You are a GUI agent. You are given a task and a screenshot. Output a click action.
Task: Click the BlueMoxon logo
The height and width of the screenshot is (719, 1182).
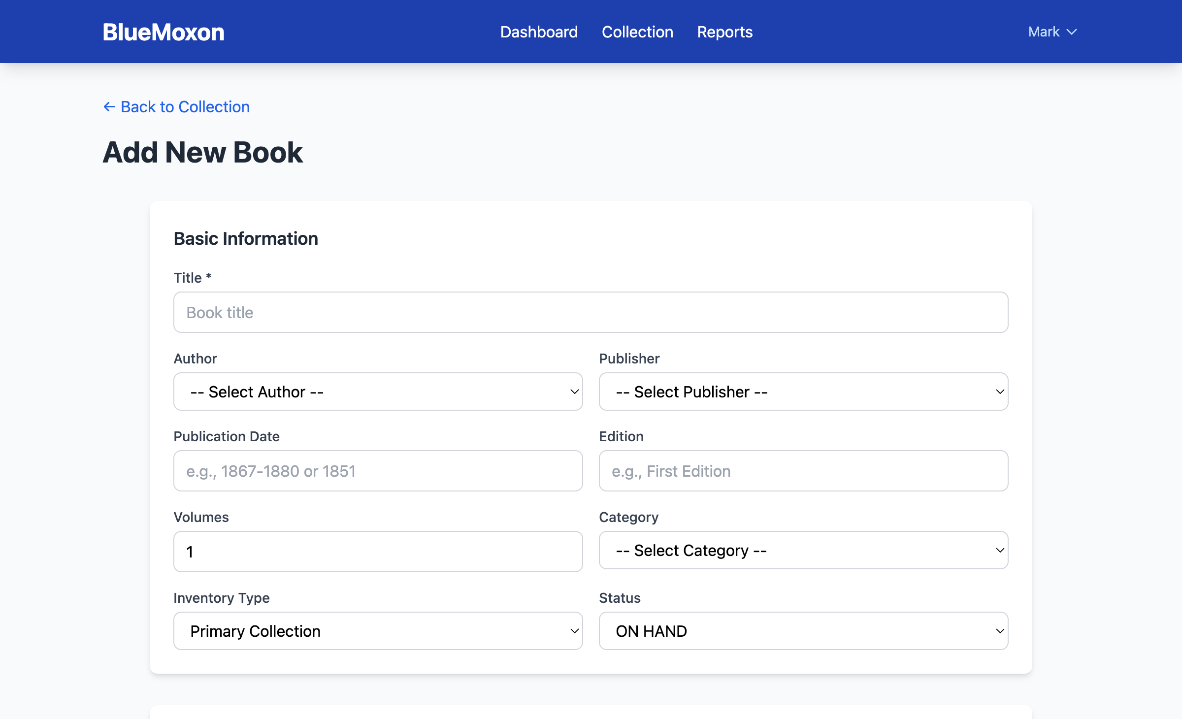click(163, 32)
